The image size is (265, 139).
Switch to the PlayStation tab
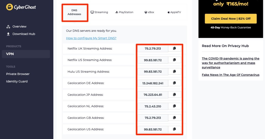coord(124,12)
